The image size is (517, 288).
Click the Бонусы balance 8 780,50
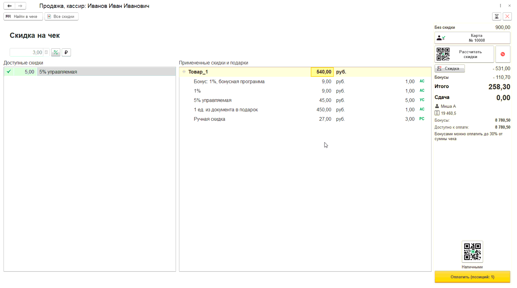click(x=502, y=120)
